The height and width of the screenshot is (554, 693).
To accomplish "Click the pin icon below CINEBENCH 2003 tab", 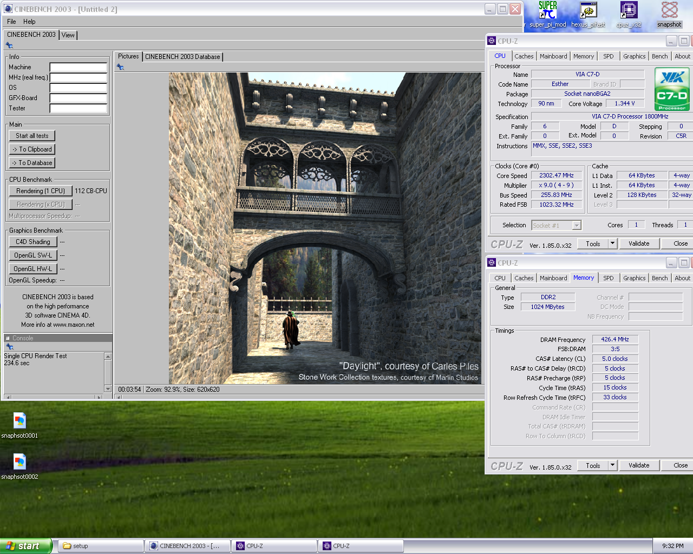I will tap(9, 45).
